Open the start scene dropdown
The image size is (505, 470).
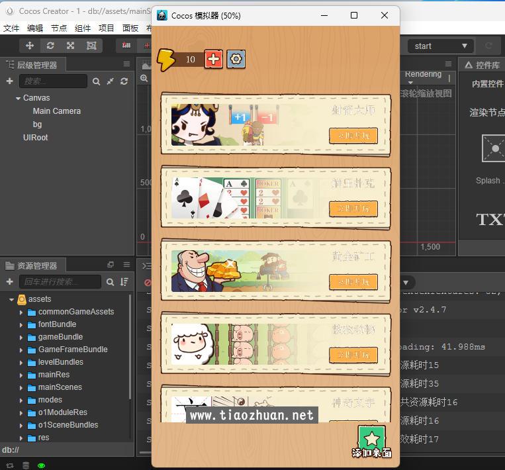click(x=441, y=46)
